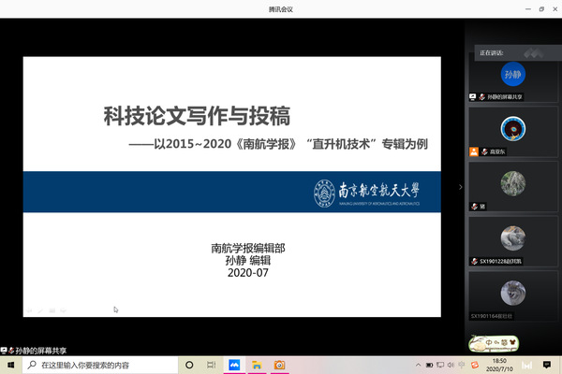The image size is (562, 374).
Task: Open the folder app on the taskbar
Action: [259, 365]
